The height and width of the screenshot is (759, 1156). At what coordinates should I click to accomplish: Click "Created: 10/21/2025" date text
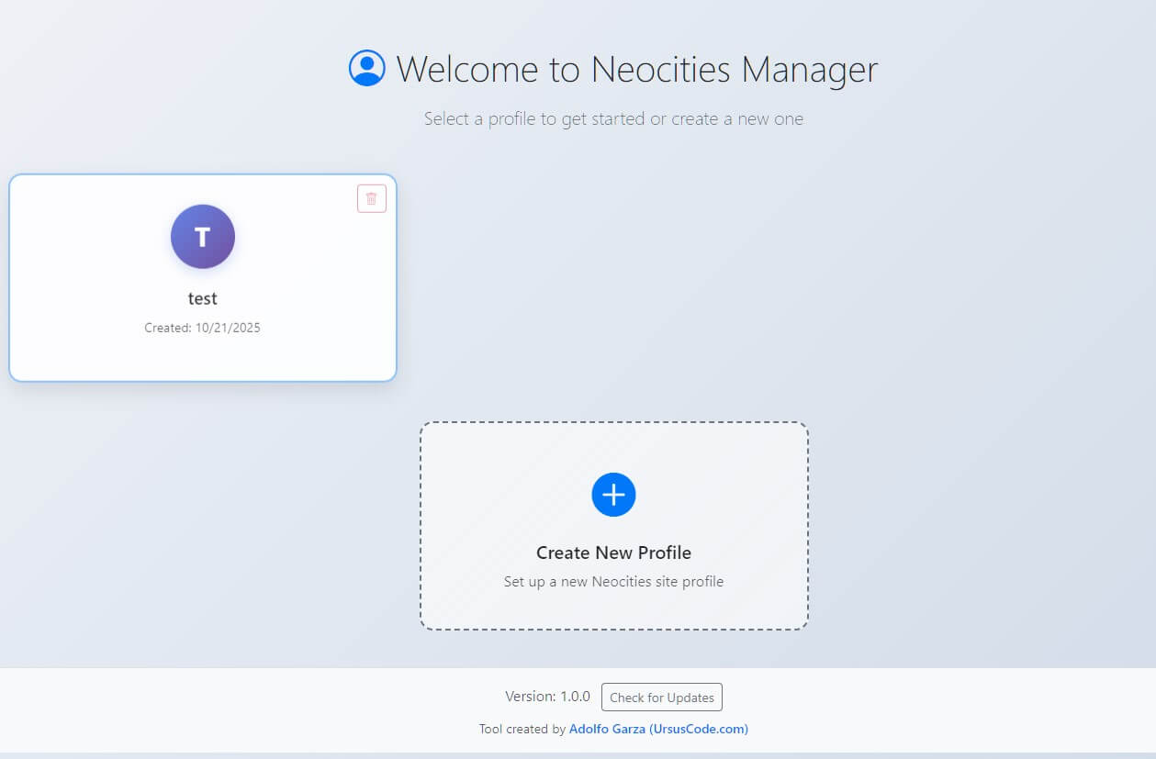point(202,328)
